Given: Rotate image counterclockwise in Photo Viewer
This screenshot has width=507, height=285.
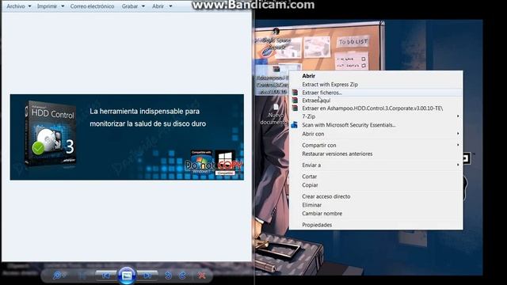Looking at the screenshot, I should pyautogui.click(x=168, y=275).
